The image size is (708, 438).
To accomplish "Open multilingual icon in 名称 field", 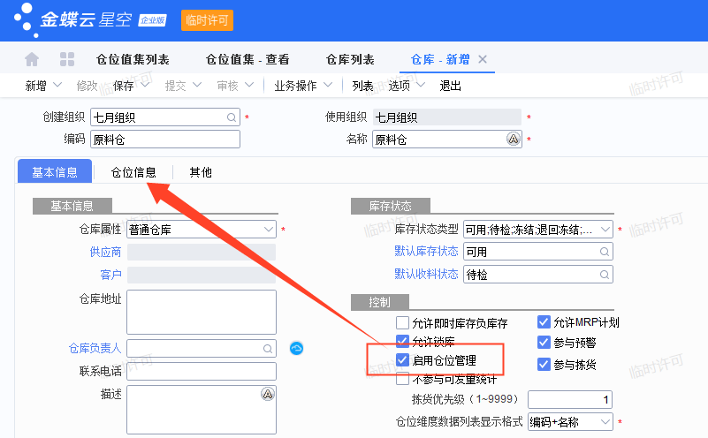I will [514, 139].
